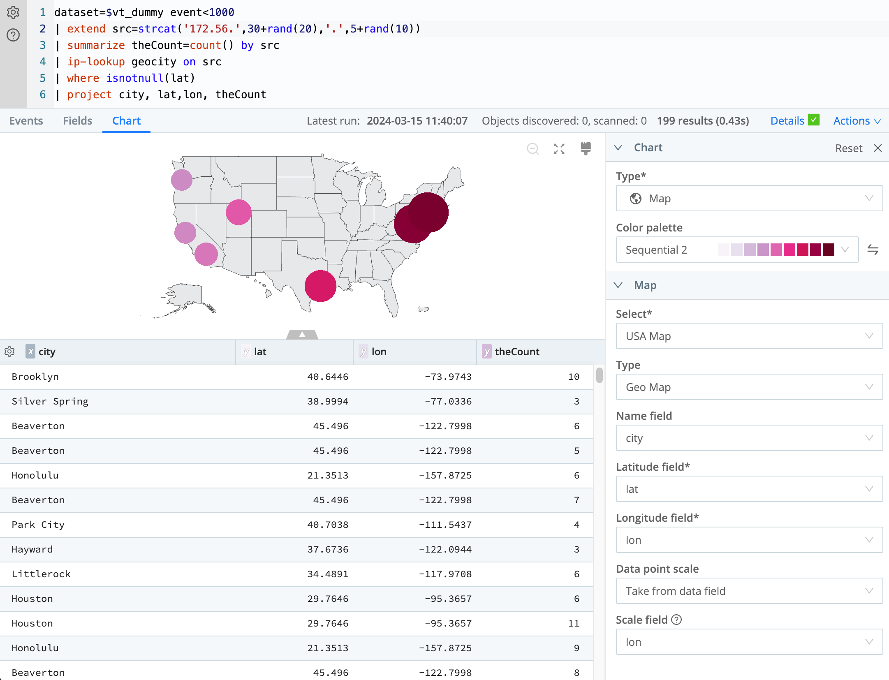Open table column settings gear
This screenshot has width=889, height=680.
[x=9, y=352]
